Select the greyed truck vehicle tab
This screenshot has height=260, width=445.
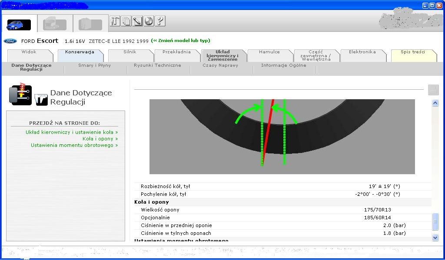55,24
